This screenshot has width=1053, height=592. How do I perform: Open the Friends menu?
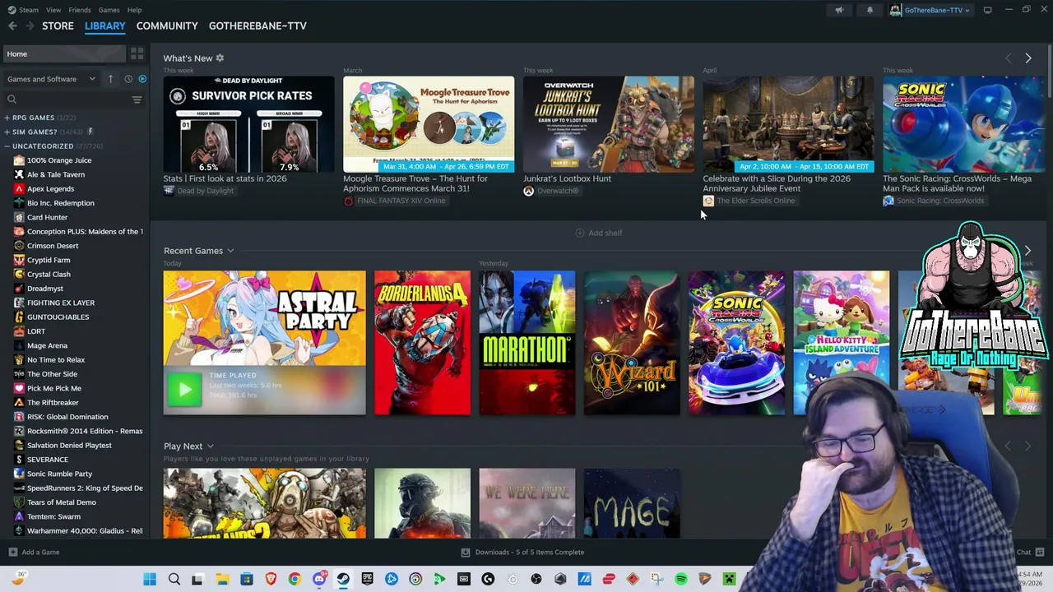tap(80, 10)
